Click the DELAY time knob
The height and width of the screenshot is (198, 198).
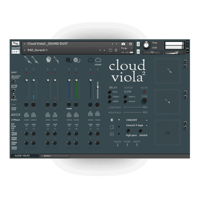point(110,92)
